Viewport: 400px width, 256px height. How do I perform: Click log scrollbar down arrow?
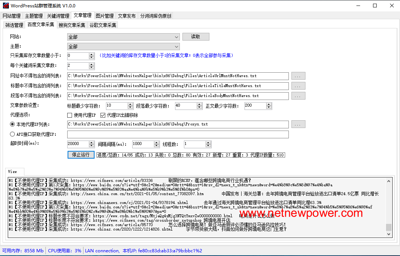[389, 234]
